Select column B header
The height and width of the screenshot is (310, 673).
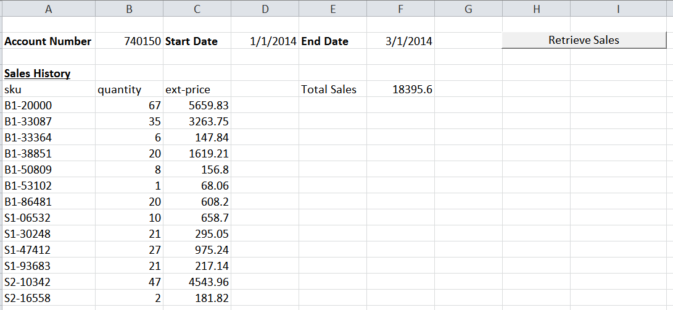pos(129,9)
